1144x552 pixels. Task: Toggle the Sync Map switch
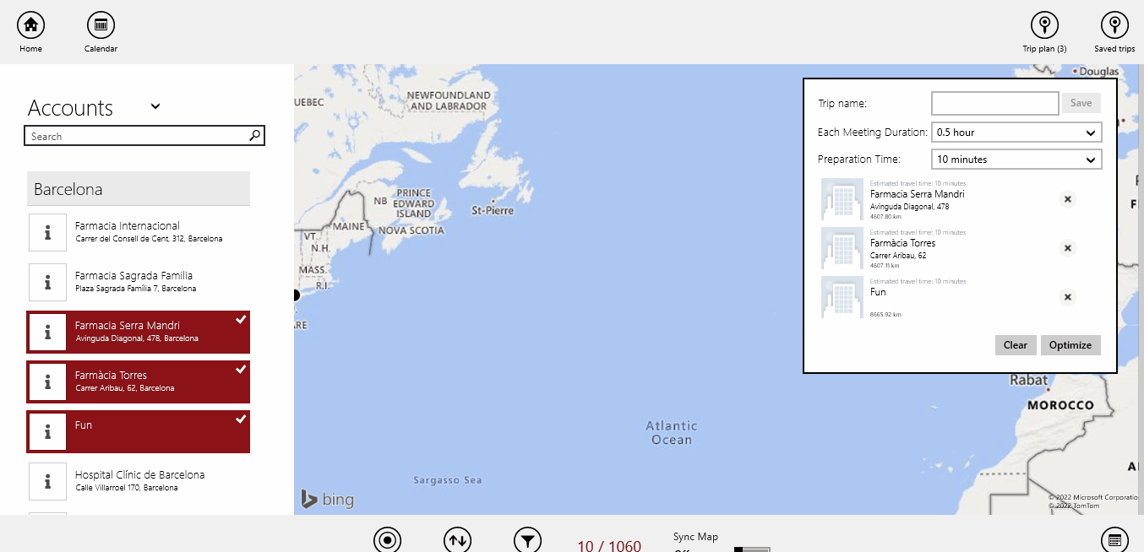[x=751, y=549]
